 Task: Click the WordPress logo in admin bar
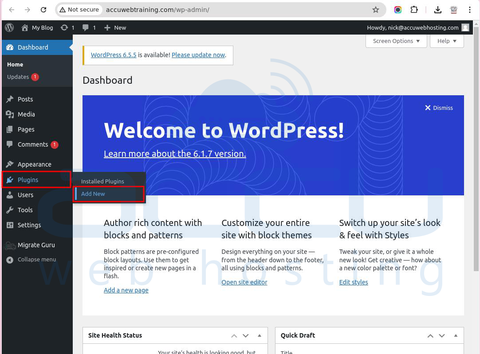[x=9, y=27]
